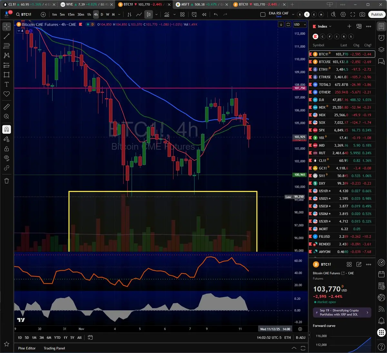
Task: Select the ruler measure tool
Action: pos(6,107)
